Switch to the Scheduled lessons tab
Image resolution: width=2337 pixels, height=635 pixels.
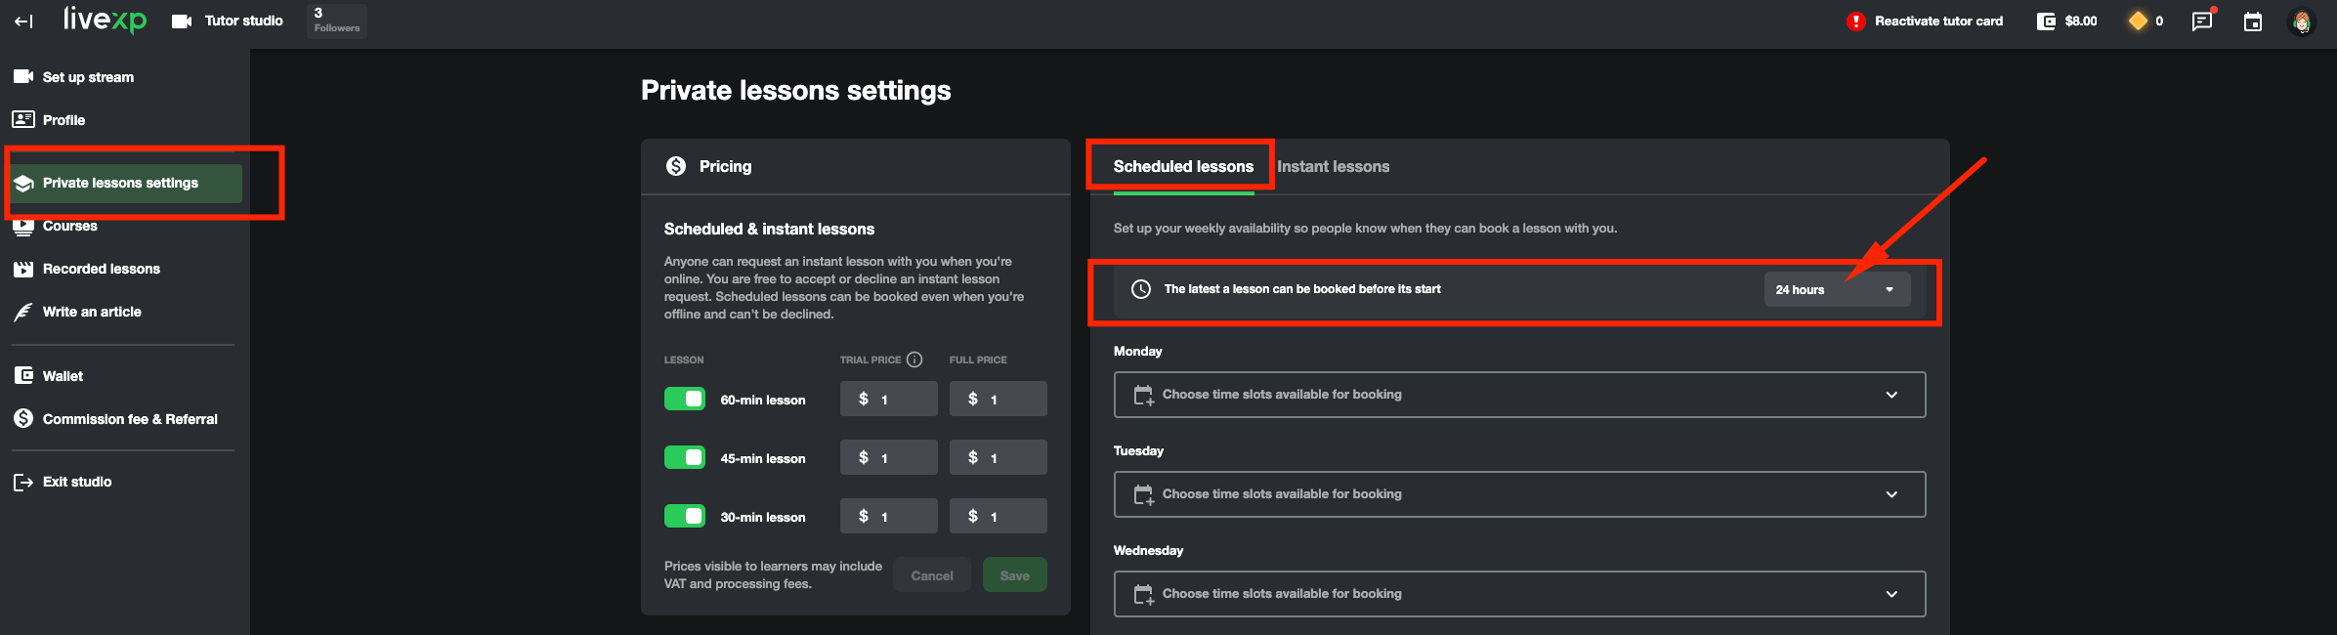pos(1183,166)
